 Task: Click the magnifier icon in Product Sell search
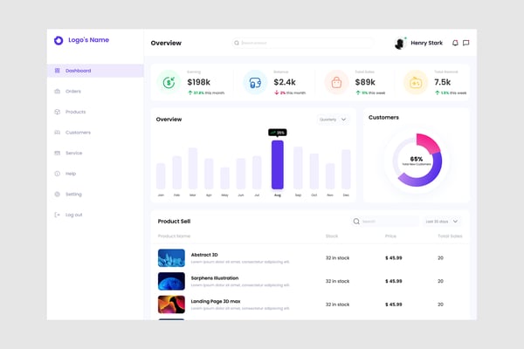356,222
